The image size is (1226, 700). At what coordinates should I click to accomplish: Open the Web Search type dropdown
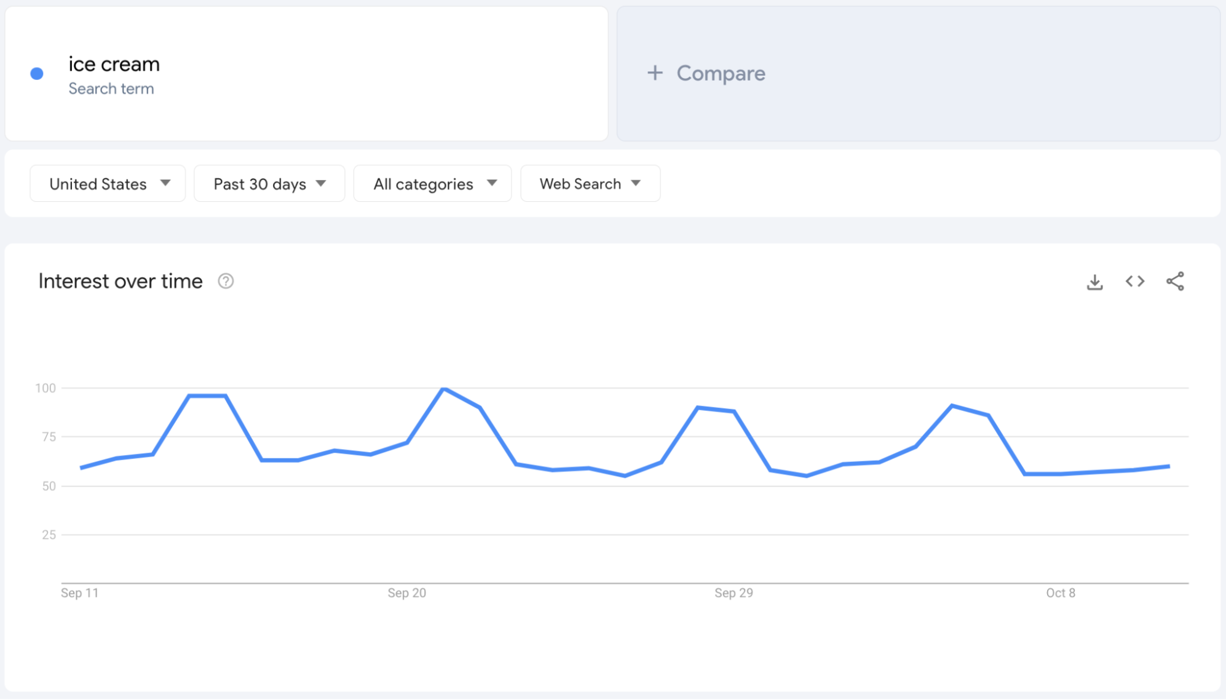[590, 183]
